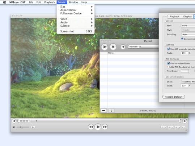
Task: Open the Style dropdown showing Regular
Action: click(188, 30)
